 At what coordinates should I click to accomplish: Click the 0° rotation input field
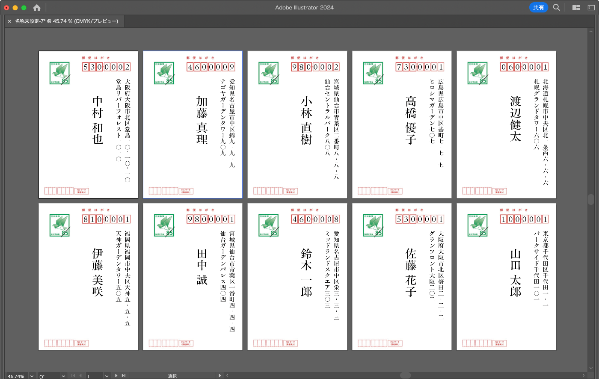coord(49,376)
